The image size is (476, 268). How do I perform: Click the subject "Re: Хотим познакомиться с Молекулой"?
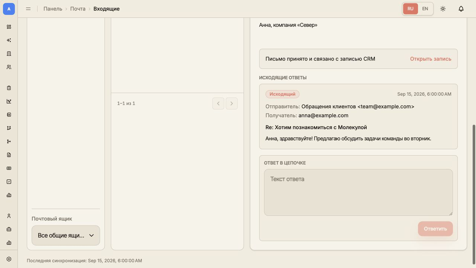click(316, 127)
